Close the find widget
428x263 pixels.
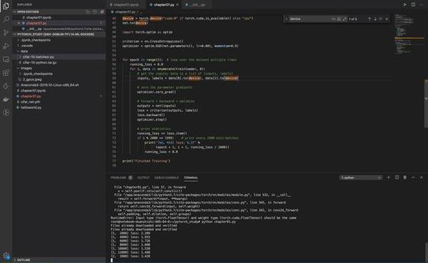coord(387,19)
